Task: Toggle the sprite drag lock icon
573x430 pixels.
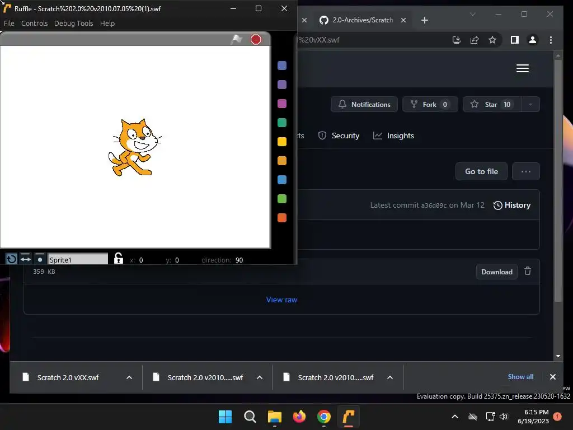Action: click(x=119, y=259)
